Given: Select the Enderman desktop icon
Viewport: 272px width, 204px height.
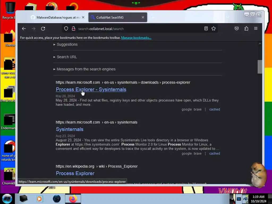Looking at the screenshot, I should [8, 122].
